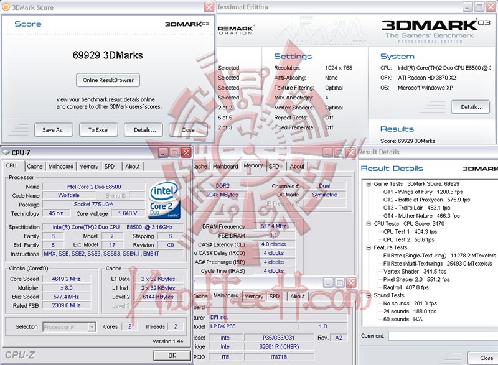Open About tab in CPU-Z memory window
Viewport: 498px width, 365px height.
(x=297, y=166)
